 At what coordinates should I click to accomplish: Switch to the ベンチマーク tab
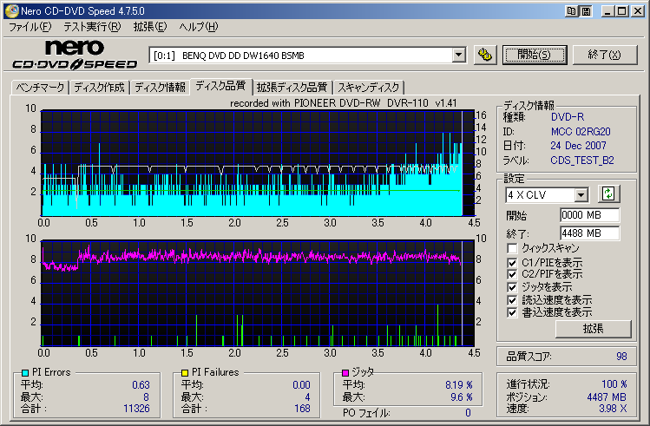point(40,88)
